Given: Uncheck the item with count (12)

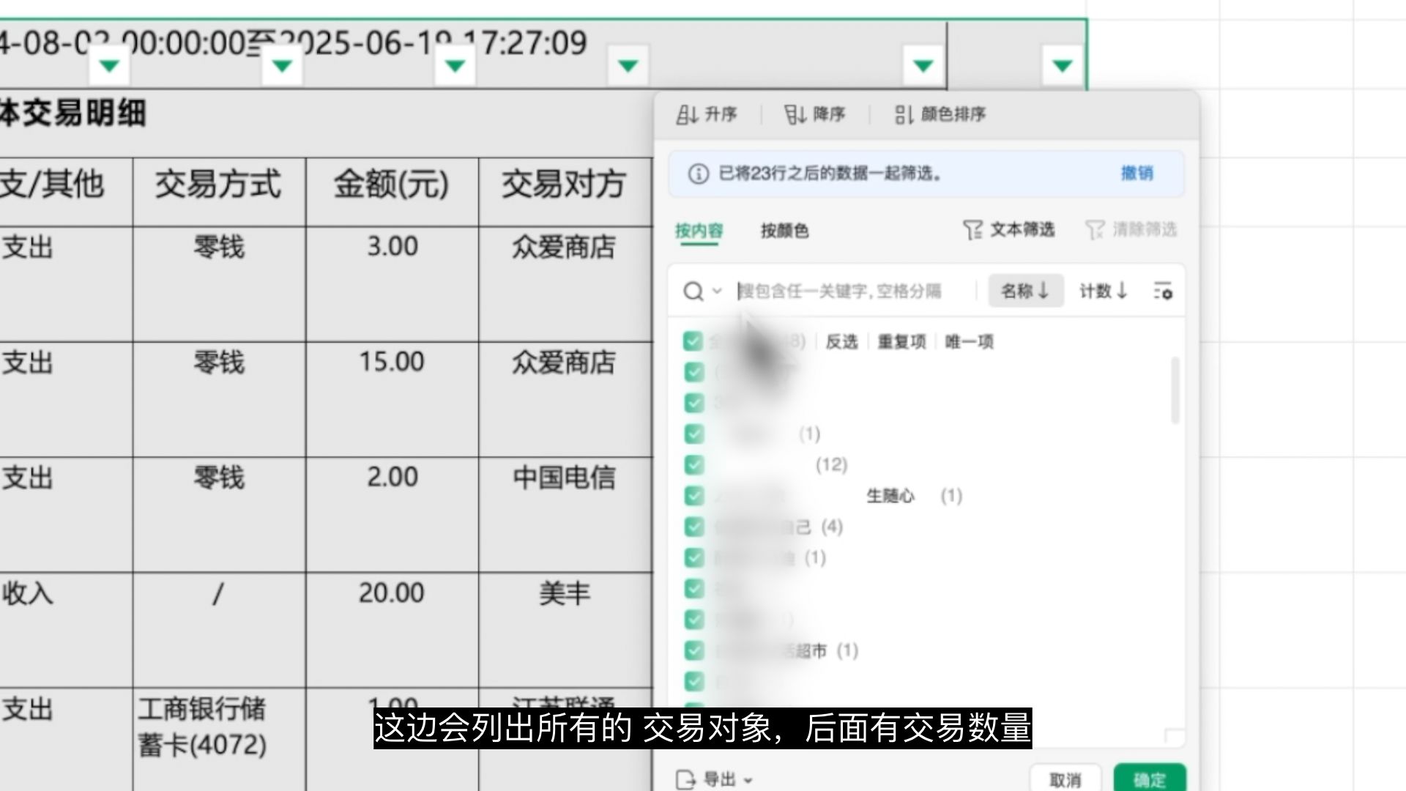Looking at the screenshot, I should tap(693, 465).
